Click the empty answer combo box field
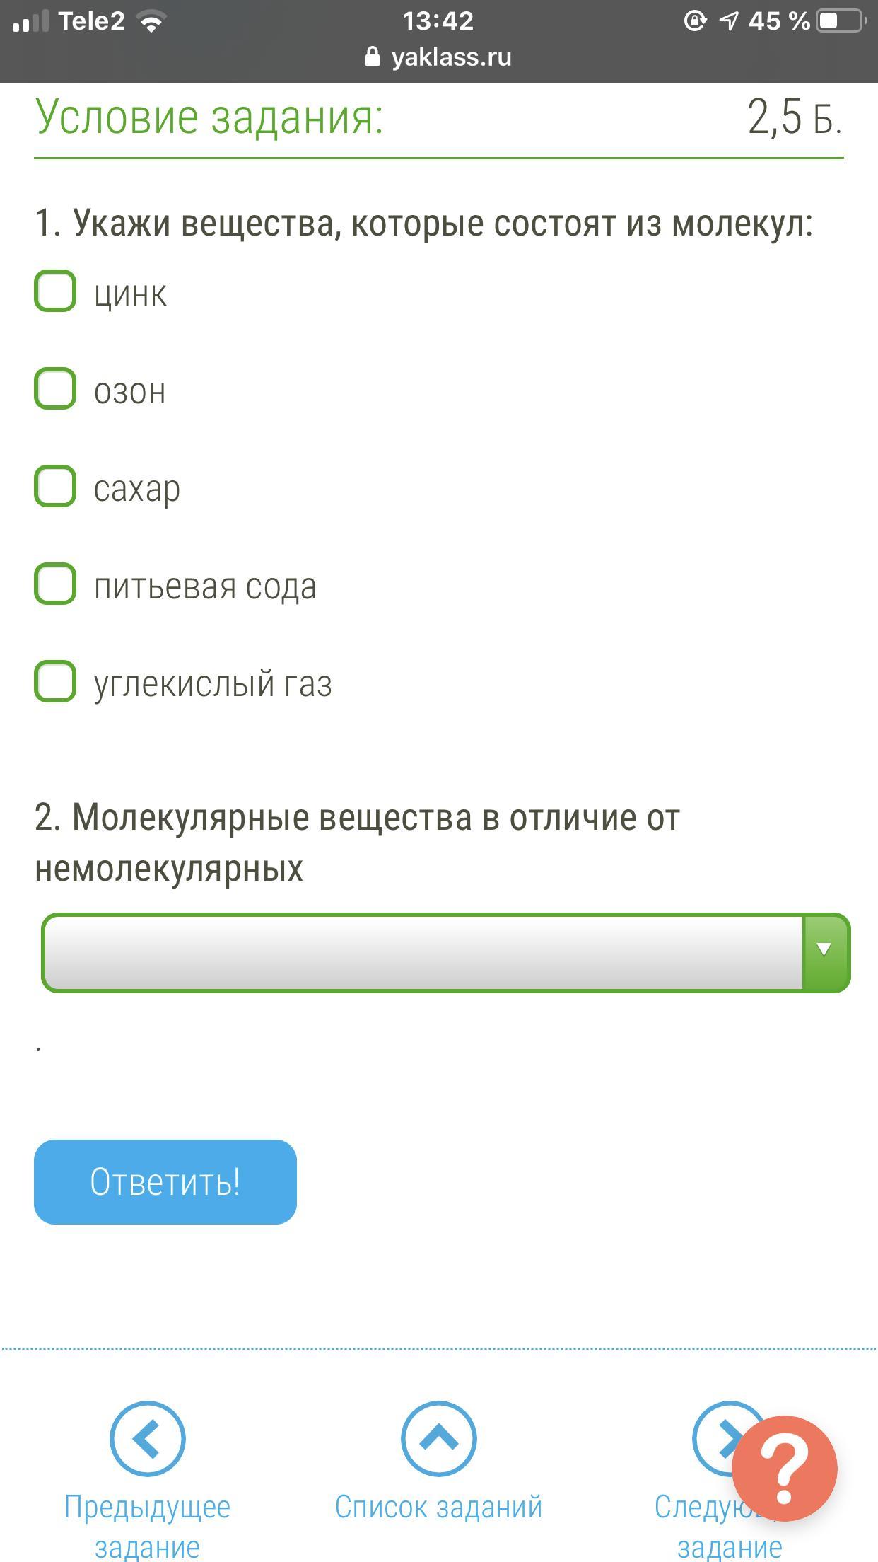The height and width of the screenshot is (1562, 878). [x=423, y=952]
